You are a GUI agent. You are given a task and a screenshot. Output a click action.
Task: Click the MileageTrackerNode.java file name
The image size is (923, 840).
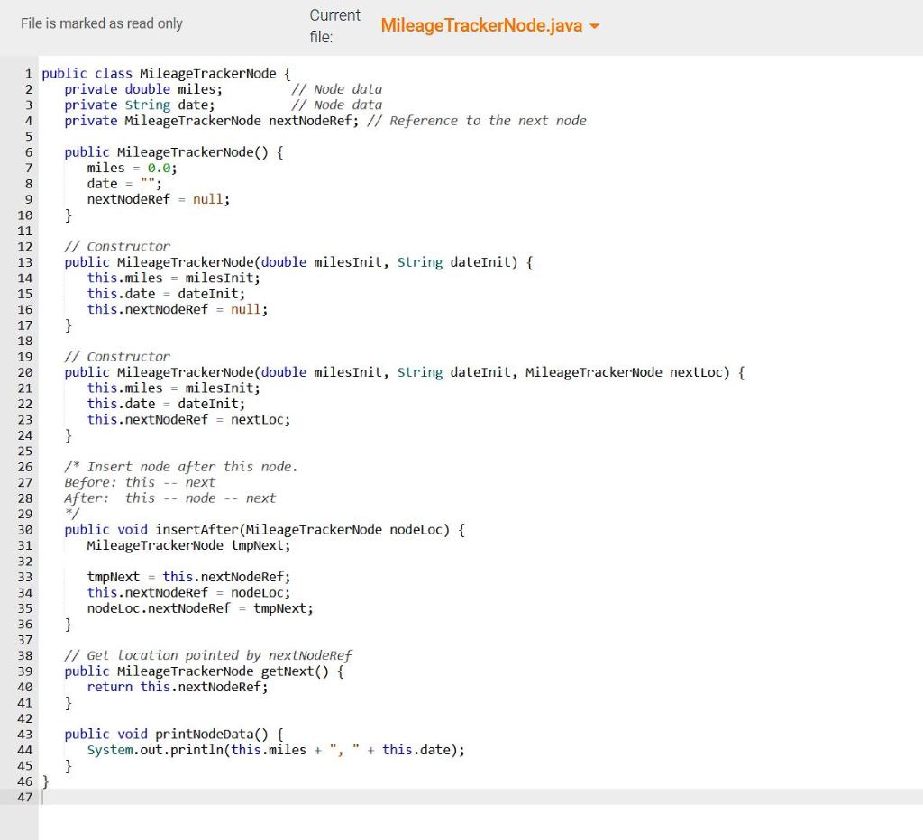click(x=482, y=26)
